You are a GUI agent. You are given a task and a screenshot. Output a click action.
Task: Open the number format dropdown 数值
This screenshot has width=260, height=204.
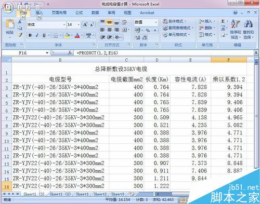pos(156,22)
